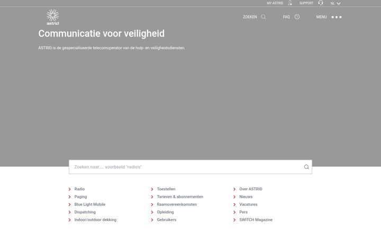
Task: Open the Gebruikers link
Action: click(167, 219)
